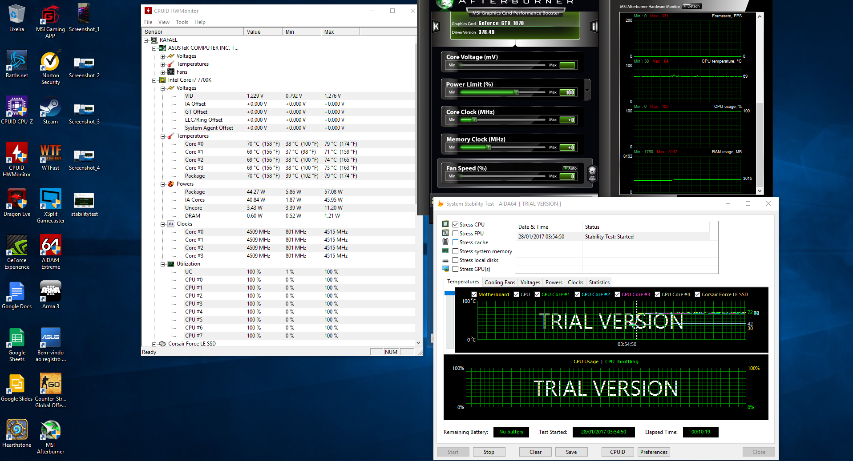Open Counter-Strike Global Offensive shortcut
Image resolution: width=853 pixels, height=461 pixels.
(x=50, y=390)
